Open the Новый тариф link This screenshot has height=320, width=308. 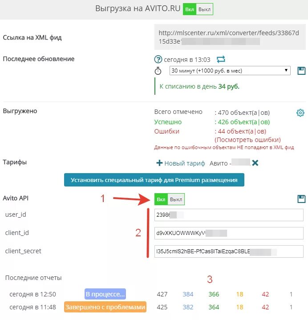185,163
